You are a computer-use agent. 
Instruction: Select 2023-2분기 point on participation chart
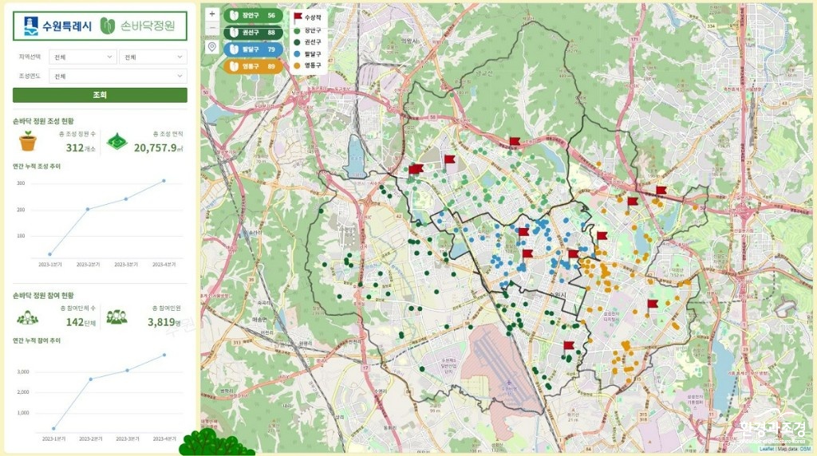click(91, 379)
